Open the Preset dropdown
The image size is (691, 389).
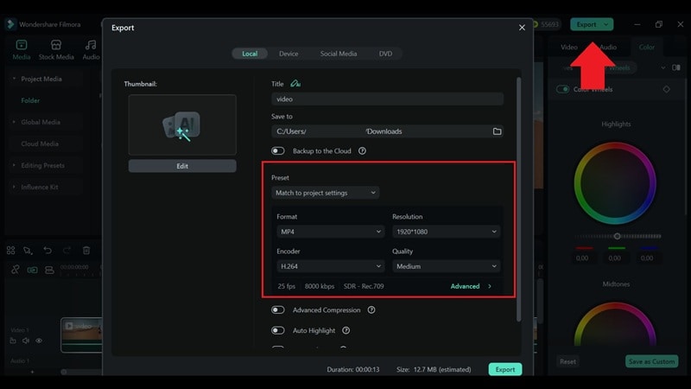pos(326,193)
